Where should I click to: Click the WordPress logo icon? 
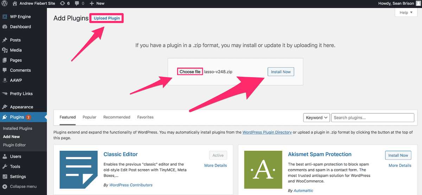(x=5, y=4)
